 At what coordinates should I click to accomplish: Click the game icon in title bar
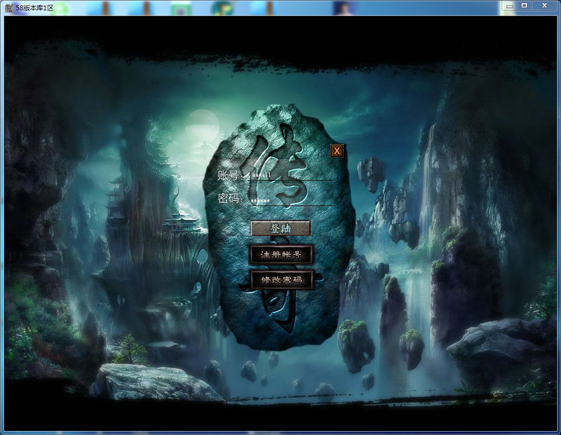(x=9, y=7)
